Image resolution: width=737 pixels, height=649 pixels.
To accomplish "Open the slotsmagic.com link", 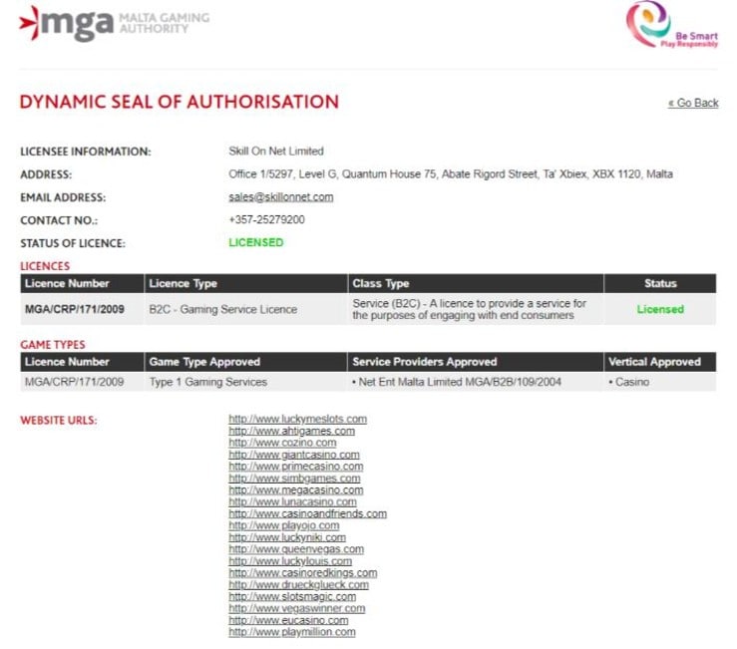I will tap(292, 596).
